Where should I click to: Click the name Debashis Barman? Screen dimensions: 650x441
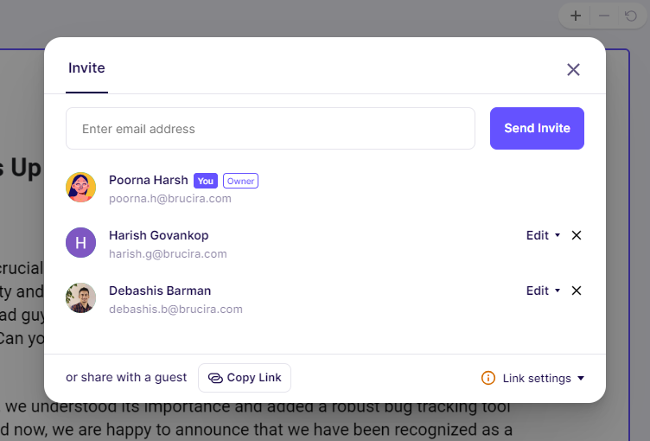[160, 291]
